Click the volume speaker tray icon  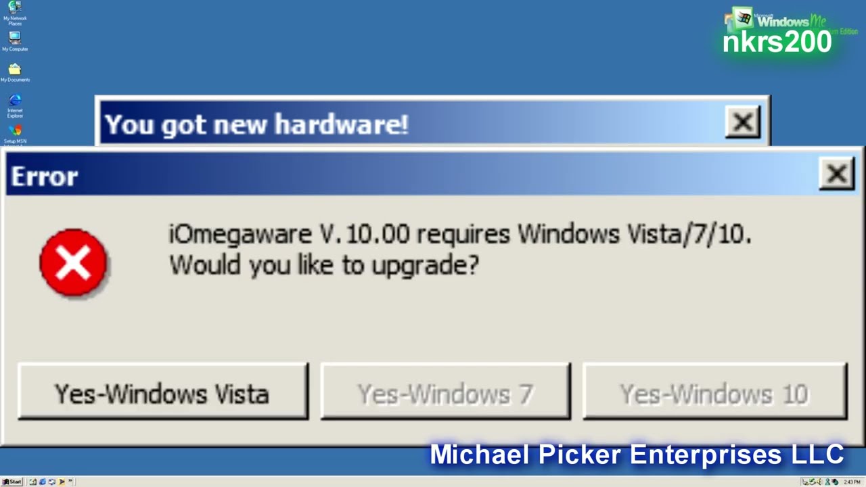point(819,482)
